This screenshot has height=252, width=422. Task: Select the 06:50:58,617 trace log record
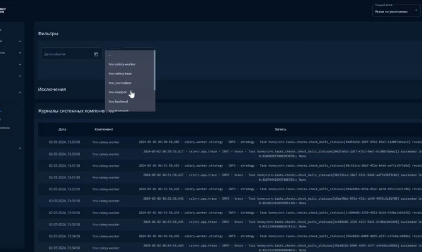230,154
